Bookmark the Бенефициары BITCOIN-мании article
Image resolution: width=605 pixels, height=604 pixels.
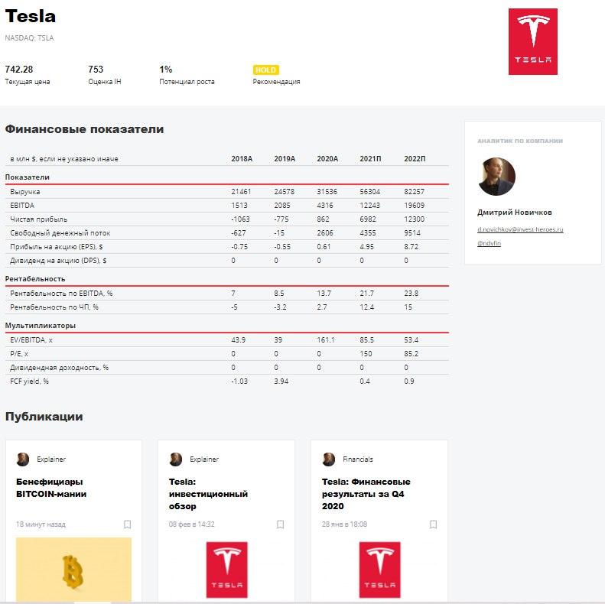(x=127, y=524)
